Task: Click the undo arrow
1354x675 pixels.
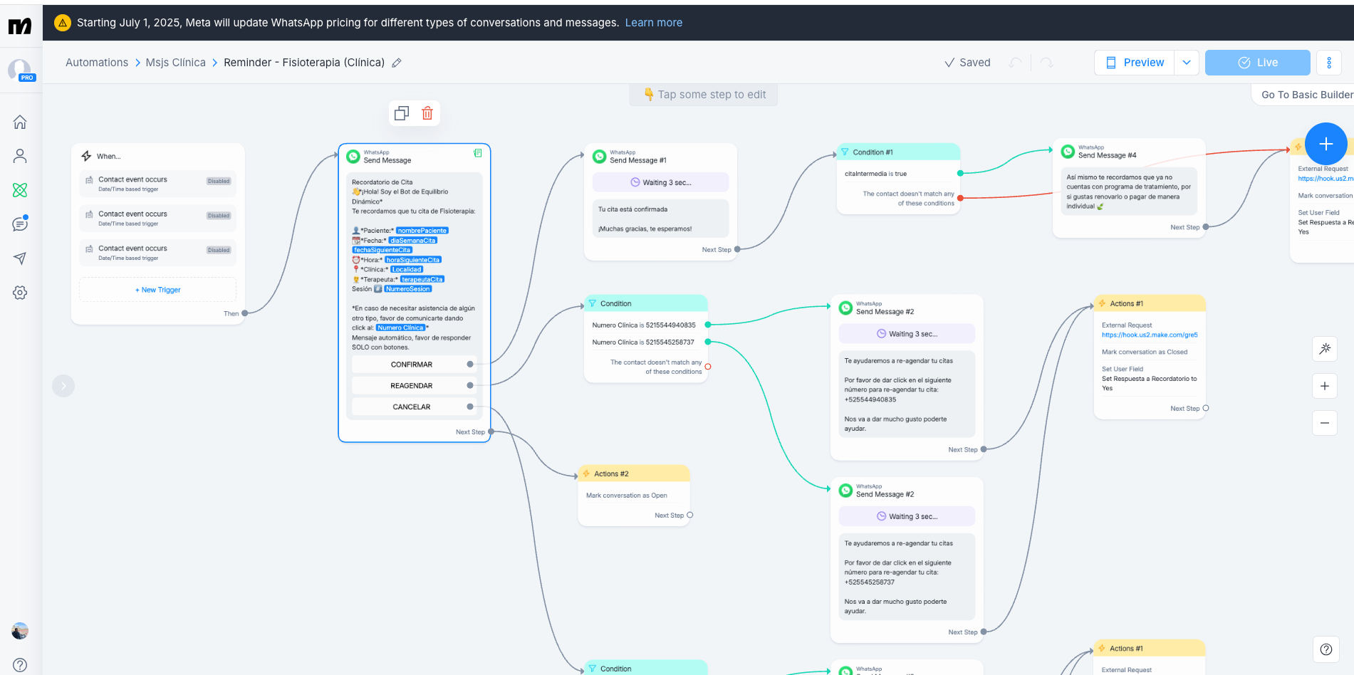Action: (x=1016, y=63)
